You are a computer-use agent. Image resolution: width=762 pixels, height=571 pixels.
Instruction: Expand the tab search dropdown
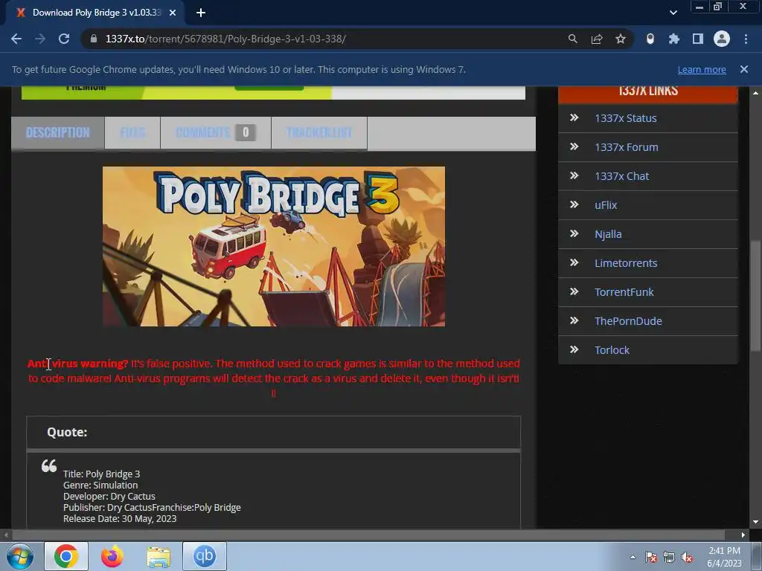pos(673,13)
